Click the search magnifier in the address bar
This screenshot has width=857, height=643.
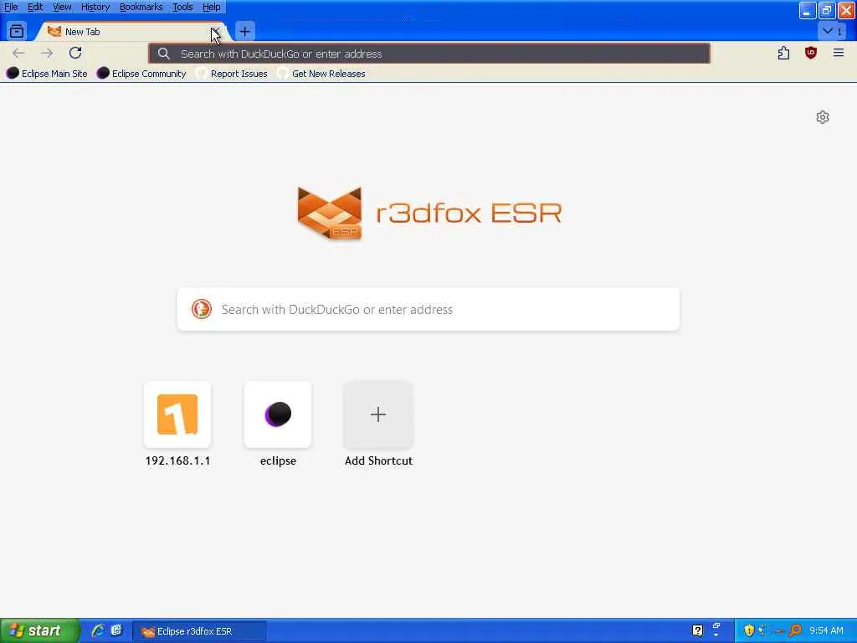(163, 54)
